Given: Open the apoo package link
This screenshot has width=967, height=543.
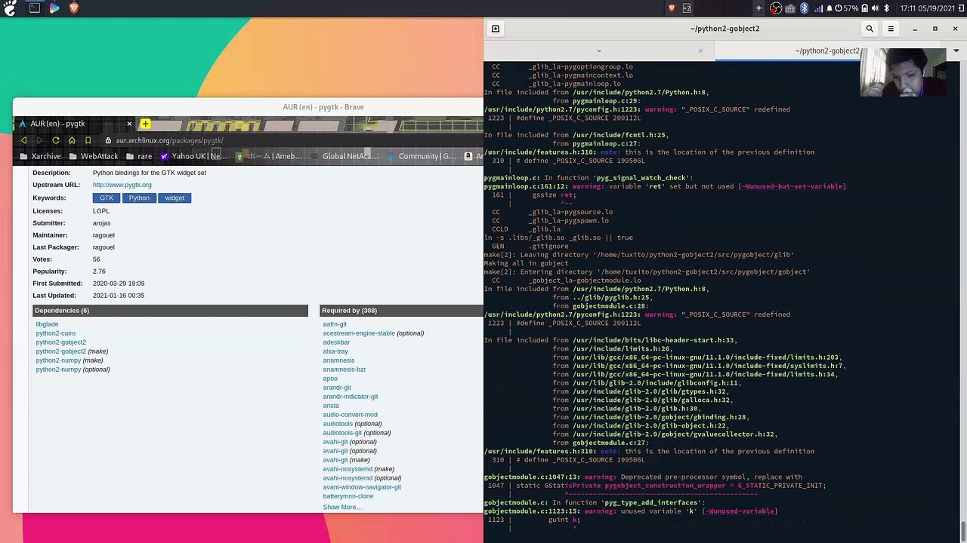Looking at the screenshot, I should pos(330,379).
